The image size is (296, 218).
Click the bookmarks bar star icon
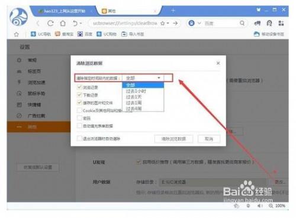17,34
